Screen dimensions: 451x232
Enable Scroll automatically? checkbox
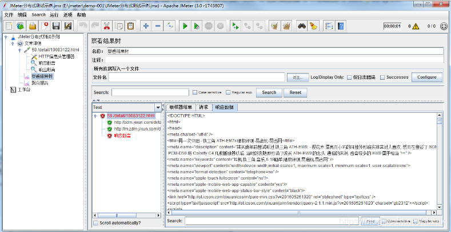tap(95, 223)
